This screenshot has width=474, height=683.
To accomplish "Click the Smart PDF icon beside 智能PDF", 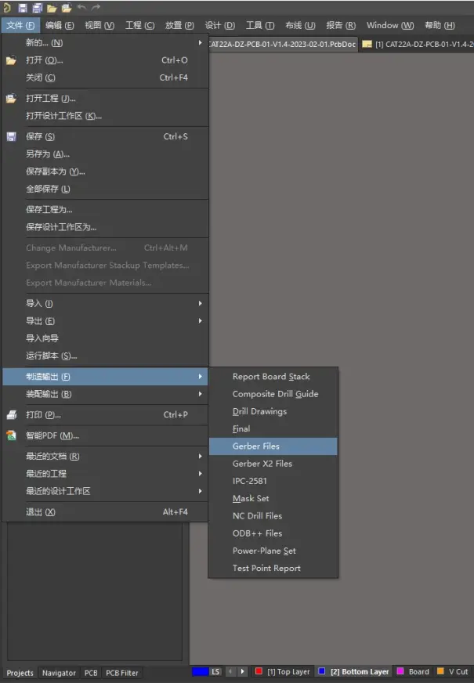I will [x=11, y=435].
